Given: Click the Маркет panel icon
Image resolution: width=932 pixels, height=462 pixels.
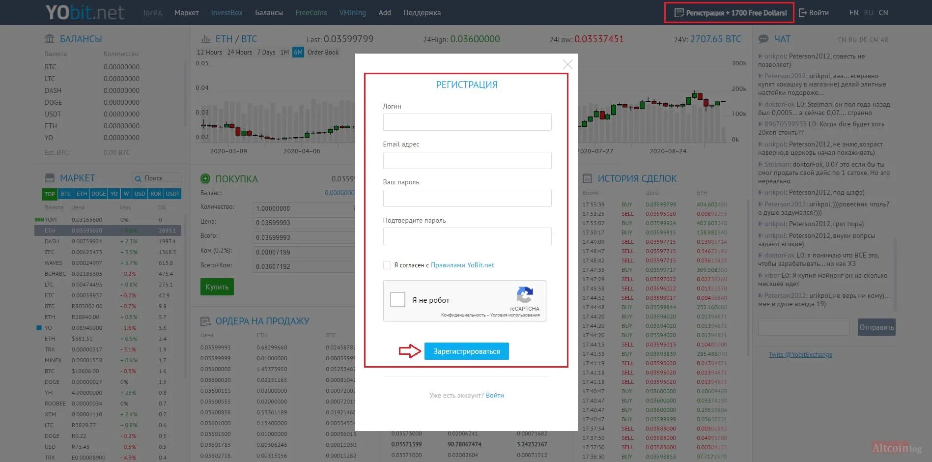Looking at the screenshot, I should click(50, 178).
